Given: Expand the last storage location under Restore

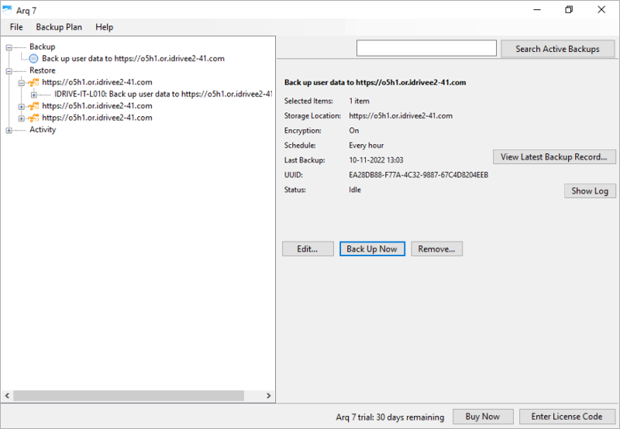Looking at the screenshot, I should 22,118.
